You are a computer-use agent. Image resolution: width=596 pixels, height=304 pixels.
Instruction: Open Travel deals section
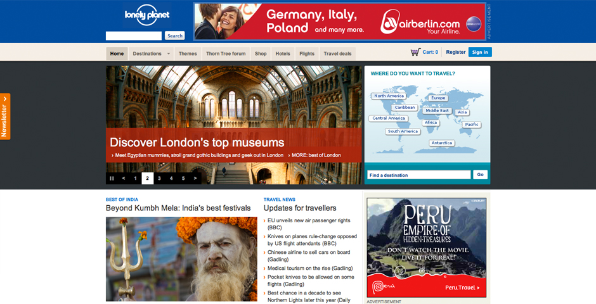(337, 54)
